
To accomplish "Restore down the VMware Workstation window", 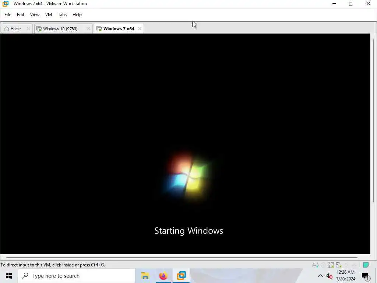I will 351,4.
